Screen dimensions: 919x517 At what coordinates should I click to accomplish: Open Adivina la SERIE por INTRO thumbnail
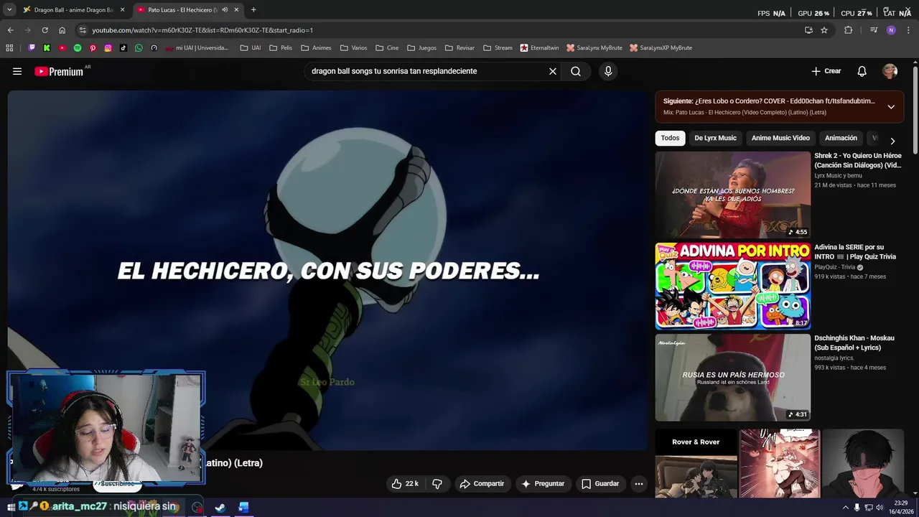732,286
